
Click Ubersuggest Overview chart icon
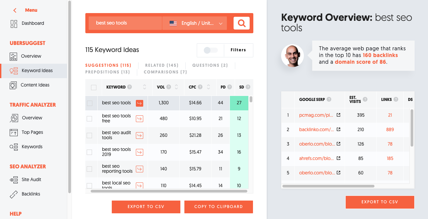13,56
